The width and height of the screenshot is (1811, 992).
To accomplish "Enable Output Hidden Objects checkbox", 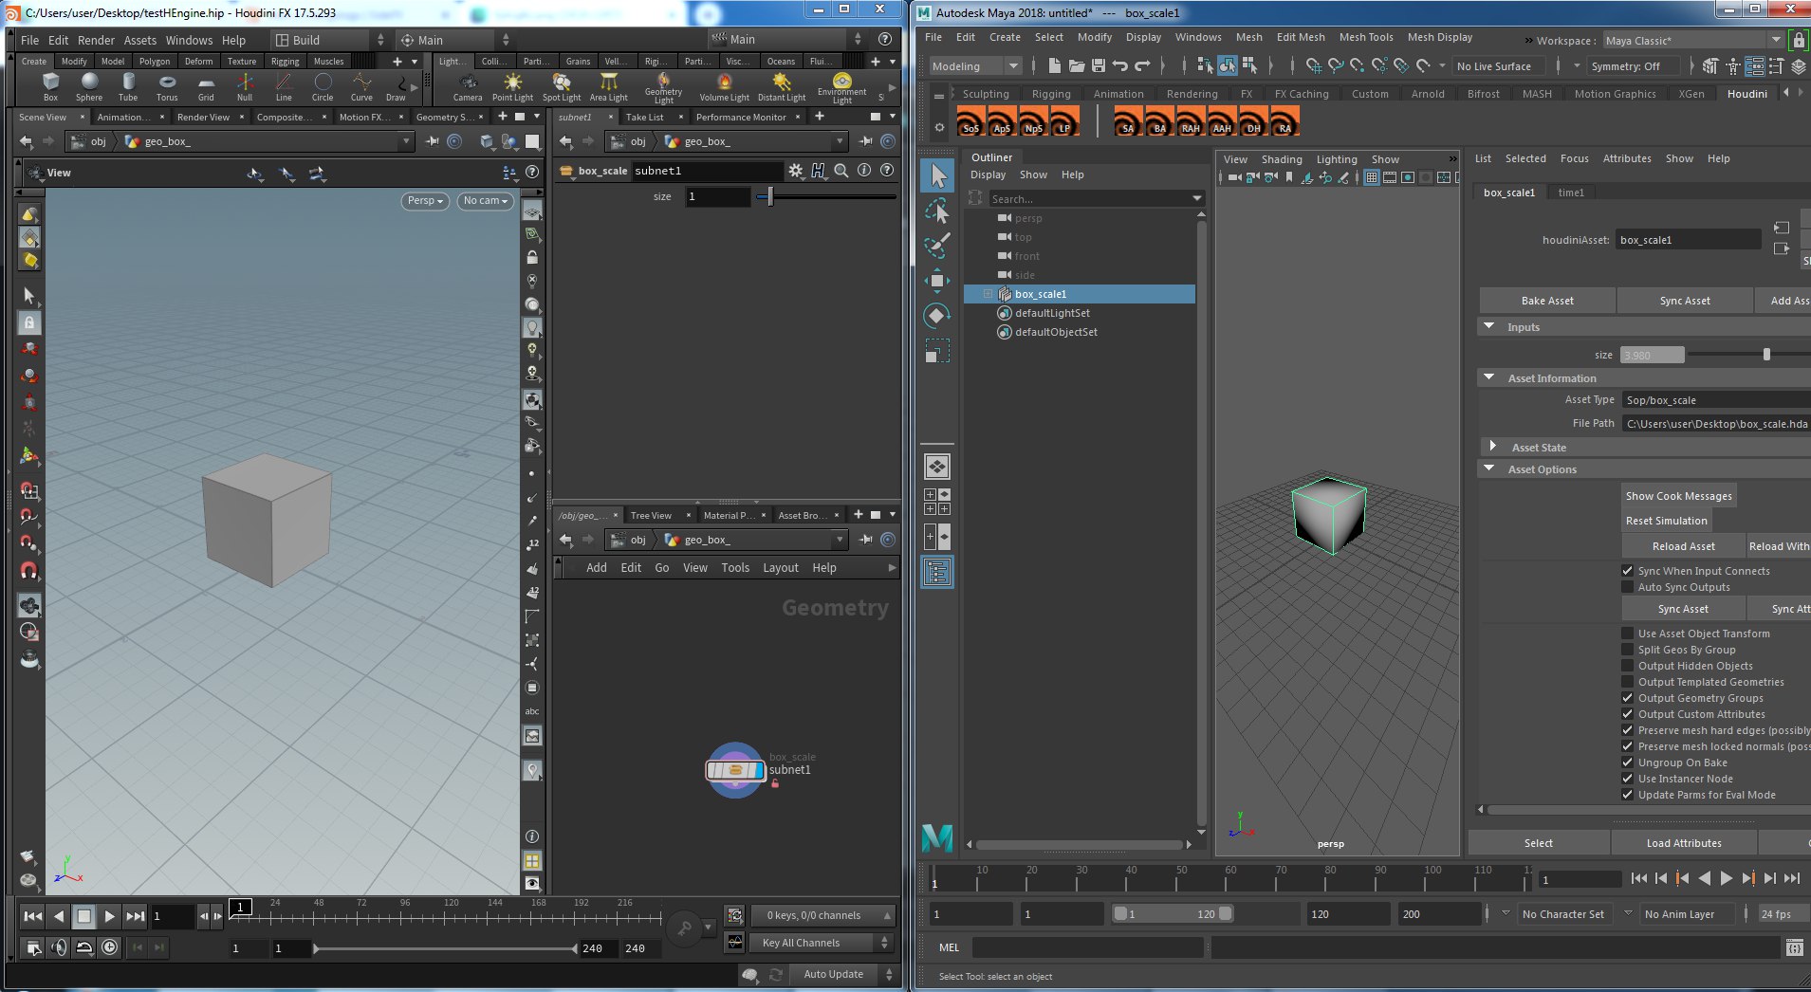I will (x=1628, y=666).
